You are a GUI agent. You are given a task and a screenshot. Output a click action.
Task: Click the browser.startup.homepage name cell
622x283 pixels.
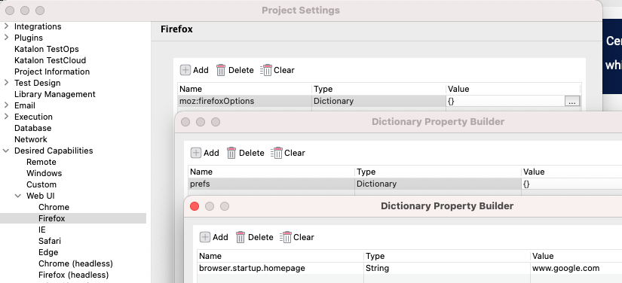pos(280,268)
